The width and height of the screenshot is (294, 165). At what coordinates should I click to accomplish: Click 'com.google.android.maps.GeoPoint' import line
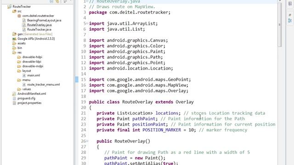(x=140, y=79)
